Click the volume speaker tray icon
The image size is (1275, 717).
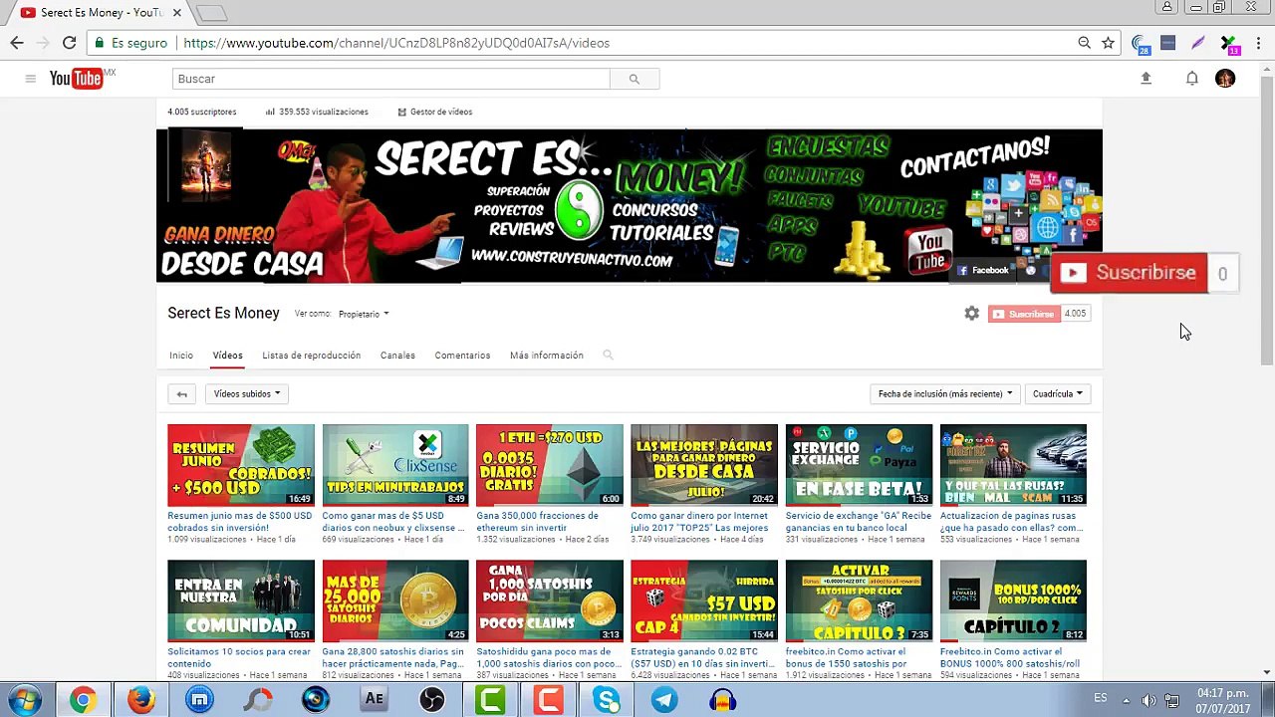[1148, 700]
